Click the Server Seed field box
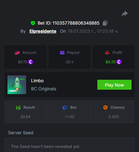139x152 pixels. coord(69,145)
